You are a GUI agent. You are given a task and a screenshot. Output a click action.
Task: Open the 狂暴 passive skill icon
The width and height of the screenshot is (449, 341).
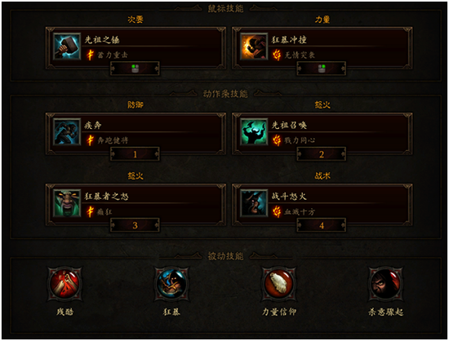[x=171, y=284]
